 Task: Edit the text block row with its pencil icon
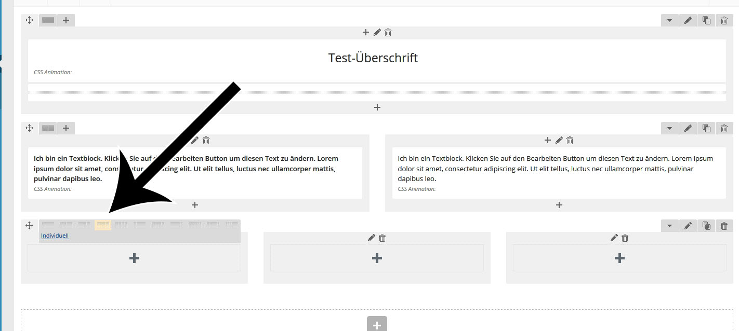(688, 128)
